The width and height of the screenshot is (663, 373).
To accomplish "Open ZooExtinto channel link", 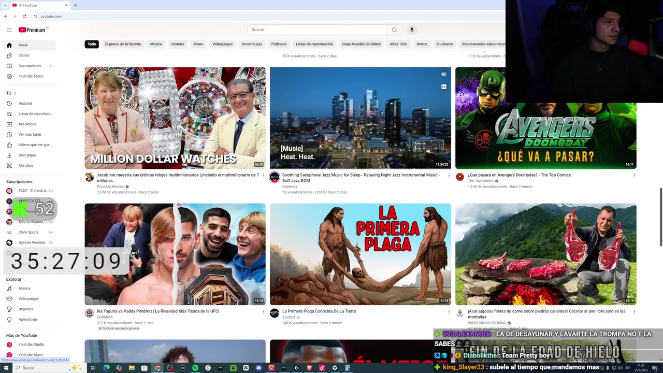I will pyautogui.click(x=291, y=317).
